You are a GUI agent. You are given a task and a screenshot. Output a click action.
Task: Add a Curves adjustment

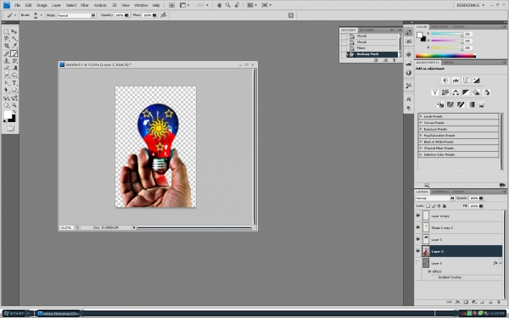point(466,81)
